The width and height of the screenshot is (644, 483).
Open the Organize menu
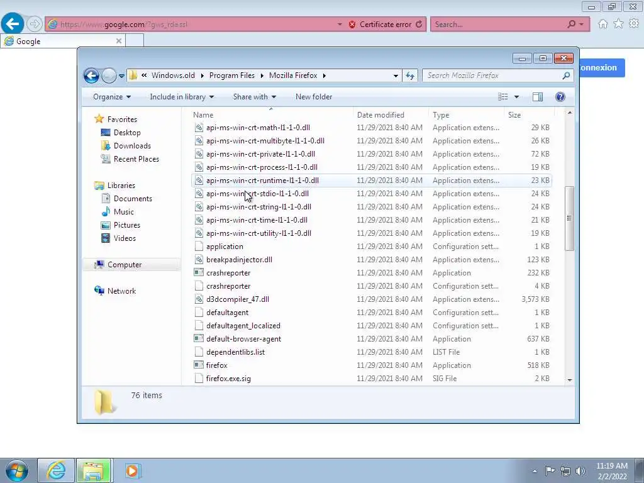112,97
